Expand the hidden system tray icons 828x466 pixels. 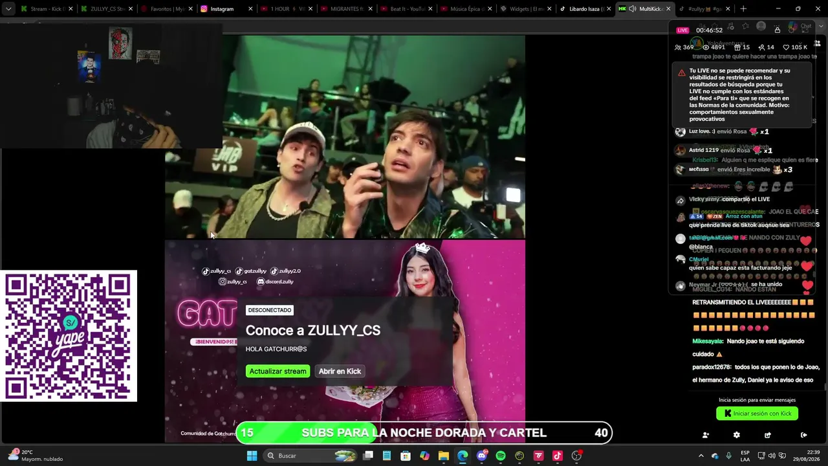click(701, 456)
